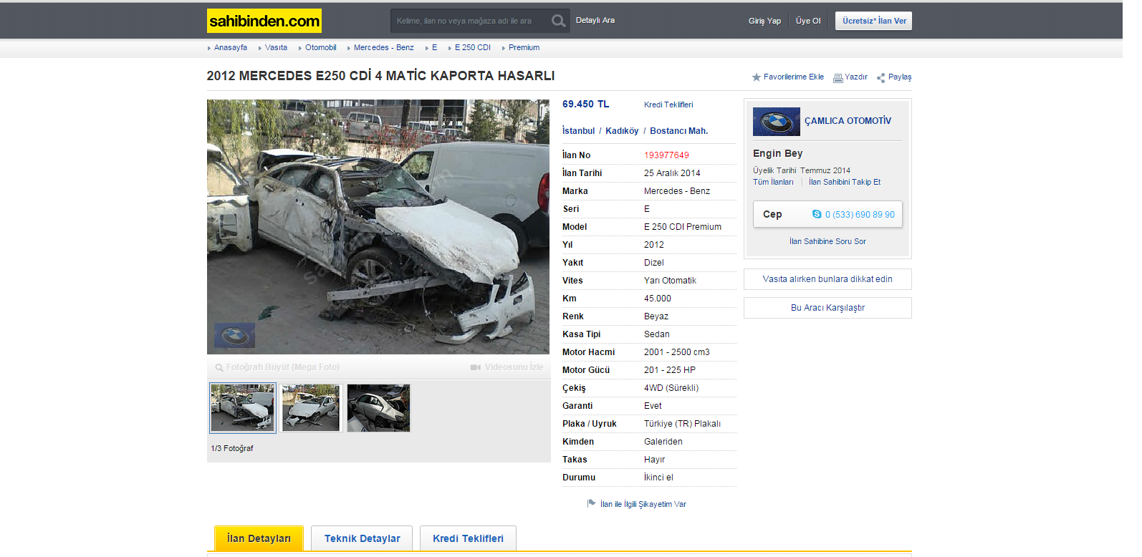The height and width of the screenshot is (557, 1142).
Task: Click the share icon beside Paylaş
Action: click(x=881, y=77)
